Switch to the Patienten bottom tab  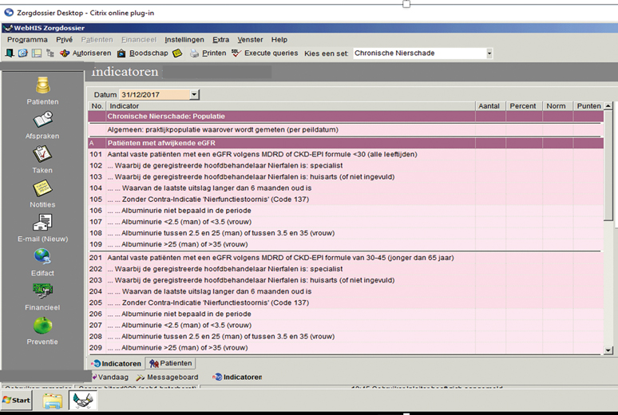pyautogui.click(x=171, y=363)
